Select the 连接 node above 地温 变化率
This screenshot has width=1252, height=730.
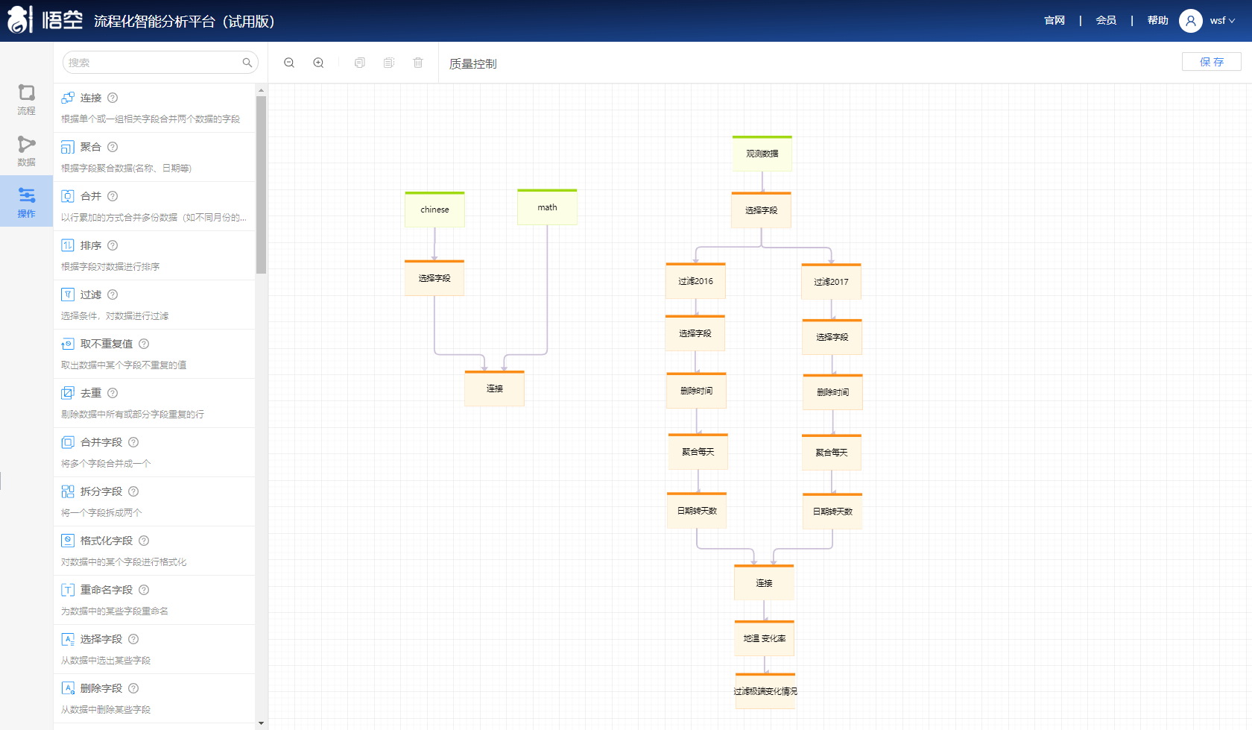764,583
